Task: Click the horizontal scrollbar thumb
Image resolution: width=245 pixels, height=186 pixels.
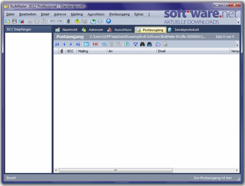Action: pos(116,170)
